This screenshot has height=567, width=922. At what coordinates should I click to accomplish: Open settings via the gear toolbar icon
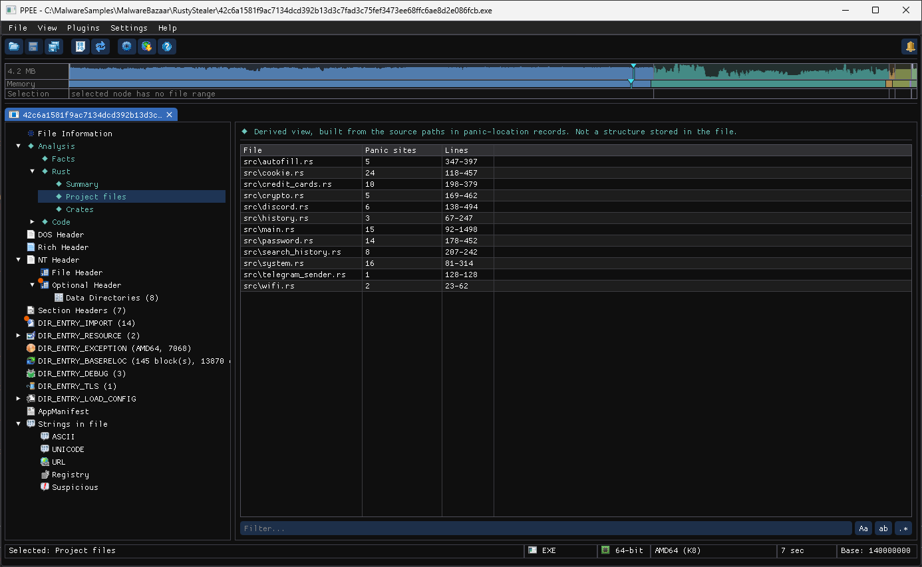pos(127,47)
